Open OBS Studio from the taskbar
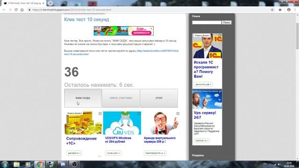 point(74,164)
